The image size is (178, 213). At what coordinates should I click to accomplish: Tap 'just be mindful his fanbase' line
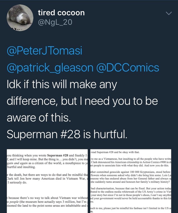[x=133, y=208]
